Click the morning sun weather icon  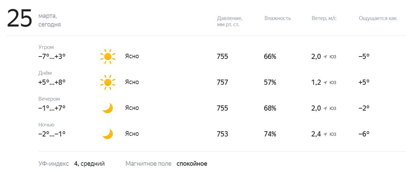click(108, 56)
